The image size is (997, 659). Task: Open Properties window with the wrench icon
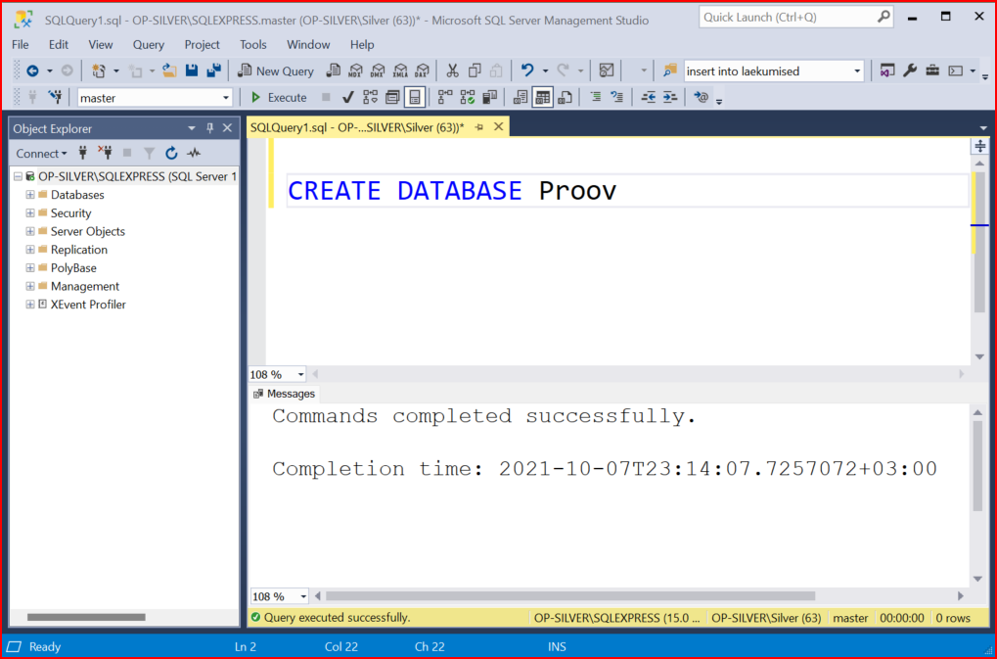pos(910,71)
